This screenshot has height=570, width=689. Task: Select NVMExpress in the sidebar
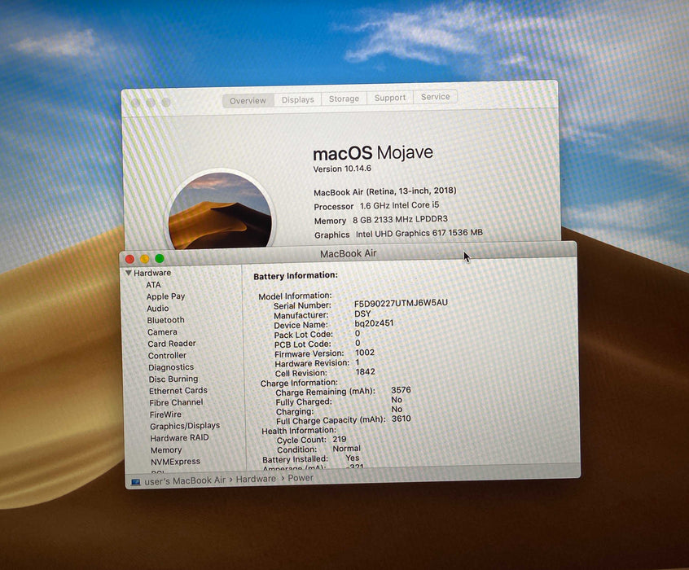tap(175, 462)
